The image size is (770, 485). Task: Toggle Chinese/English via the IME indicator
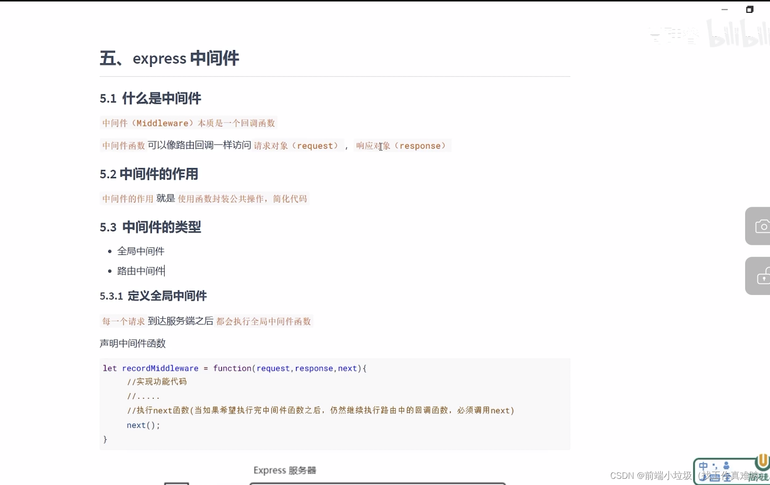click(x=703, y=465)
